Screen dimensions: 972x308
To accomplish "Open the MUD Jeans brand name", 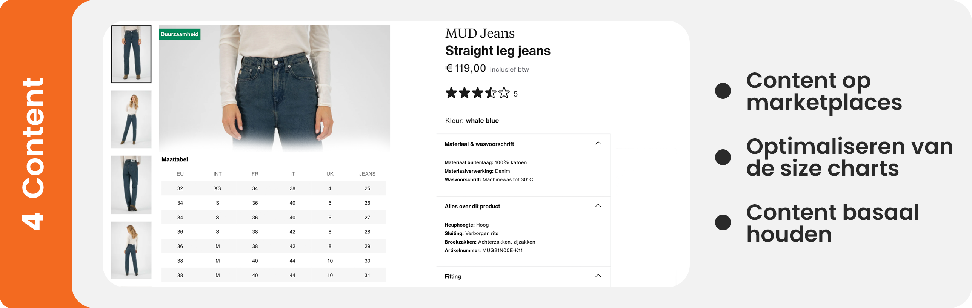I will (x=480, y=33).
